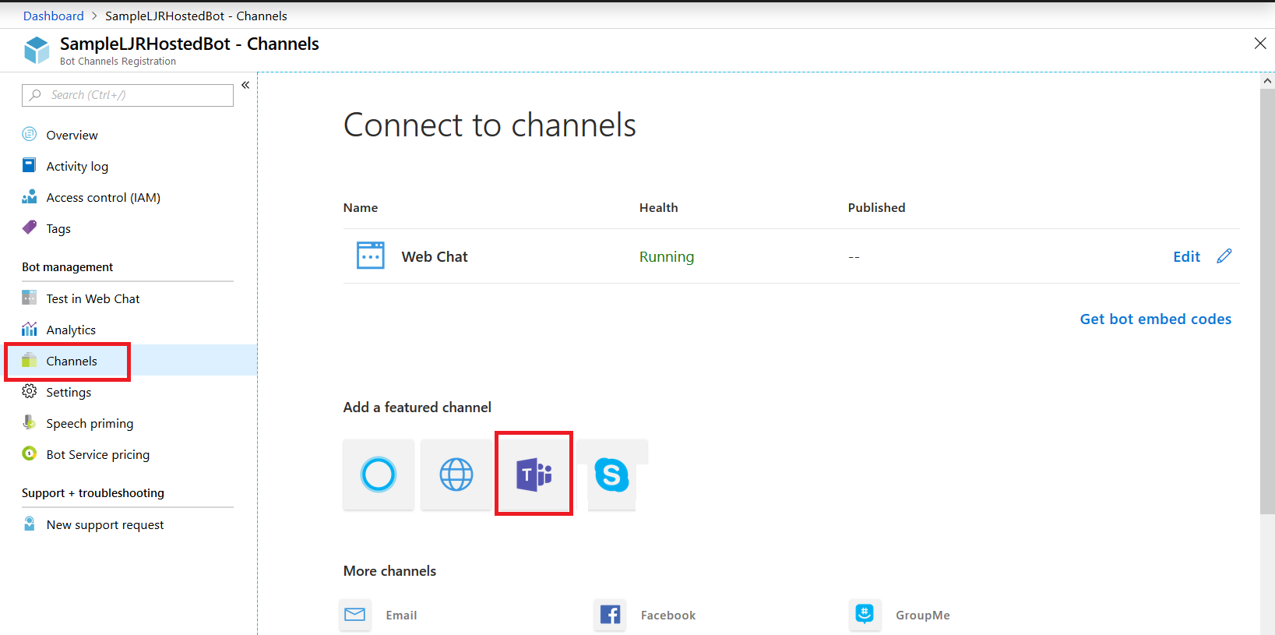The width and height of the screenshot is (1275, 635).
Task: Click the Activity log icon
Action: [x=30, y=165]
